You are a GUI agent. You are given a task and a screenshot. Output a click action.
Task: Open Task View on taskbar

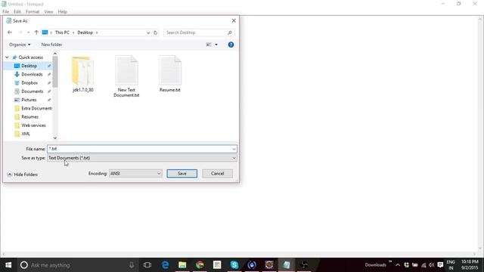[x=147, y=265]
